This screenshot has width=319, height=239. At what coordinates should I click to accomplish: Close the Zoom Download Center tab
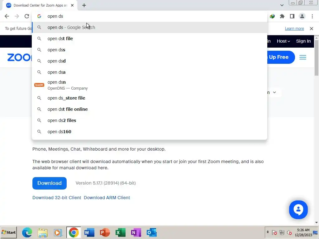point(72,5)
